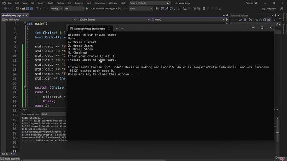Click the Live Share button
Viewport: 287px width, 161px height.
pyautogui.click(x=269, y=8)
